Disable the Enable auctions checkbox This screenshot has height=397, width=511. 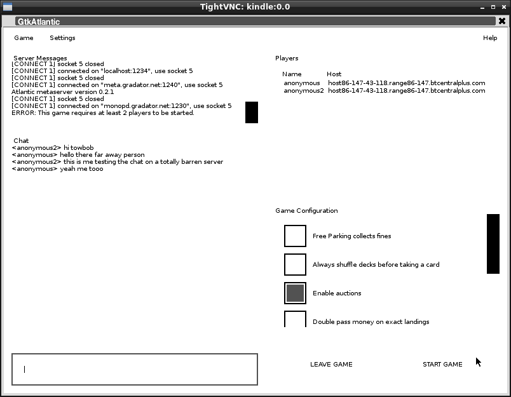click(295, 293)
